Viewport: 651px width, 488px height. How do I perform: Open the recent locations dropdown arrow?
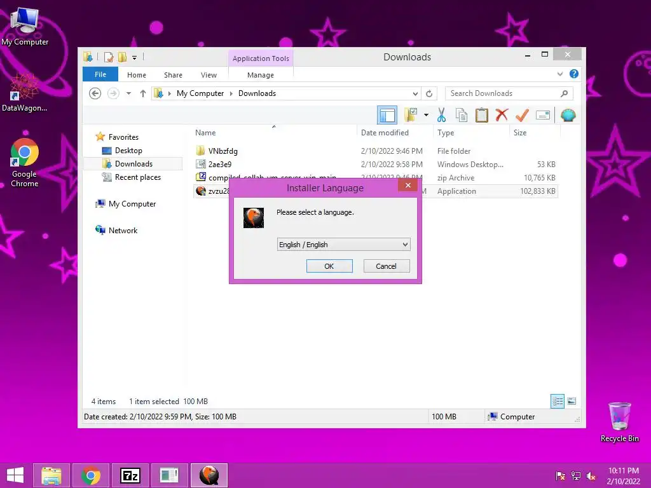128,93
